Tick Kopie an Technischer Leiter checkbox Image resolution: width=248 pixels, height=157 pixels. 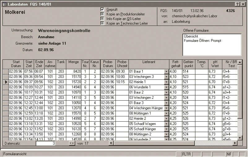(102, 23)
